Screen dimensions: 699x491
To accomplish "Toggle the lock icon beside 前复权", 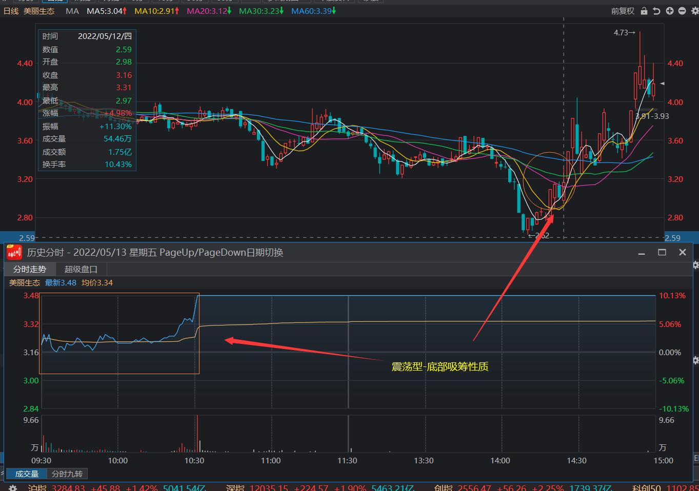I will pos(644,11).
